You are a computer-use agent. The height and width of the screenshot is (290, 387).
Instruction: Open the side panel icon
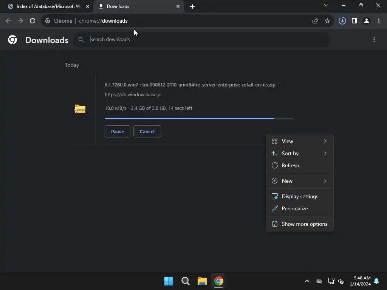tap(354, 21)
